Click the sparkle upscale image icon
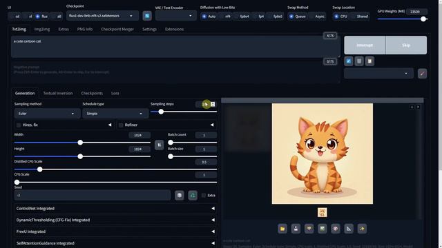This screenshot has width=442, height=248. (x=362, y=229)
